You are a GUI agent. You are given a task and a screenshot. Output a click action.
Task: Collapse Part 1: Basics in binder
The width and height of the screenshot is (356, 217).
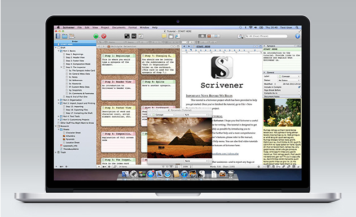pyautogui.click(x=59, y=51)
